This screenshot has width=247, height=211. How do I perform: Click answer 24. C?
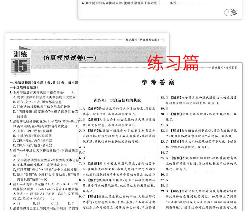click(x=164, y=153)
